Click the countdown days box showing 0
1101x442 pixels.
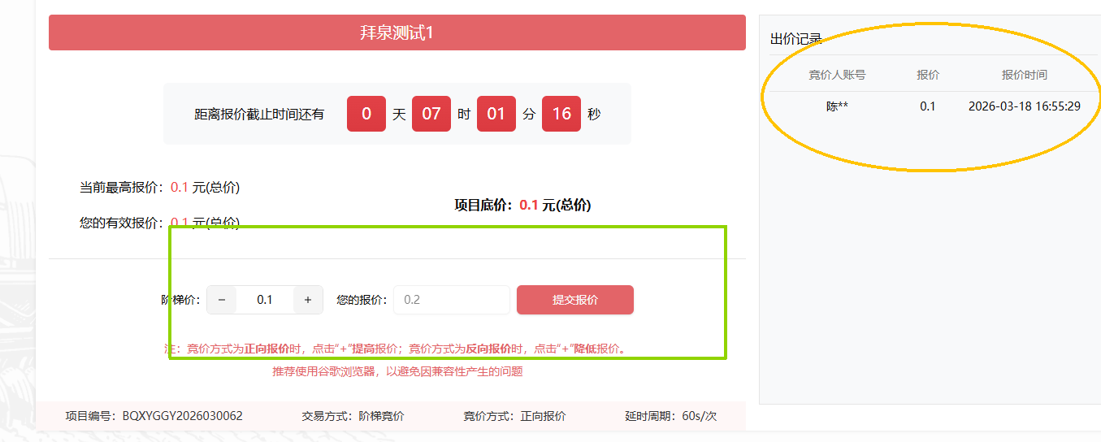366,114
